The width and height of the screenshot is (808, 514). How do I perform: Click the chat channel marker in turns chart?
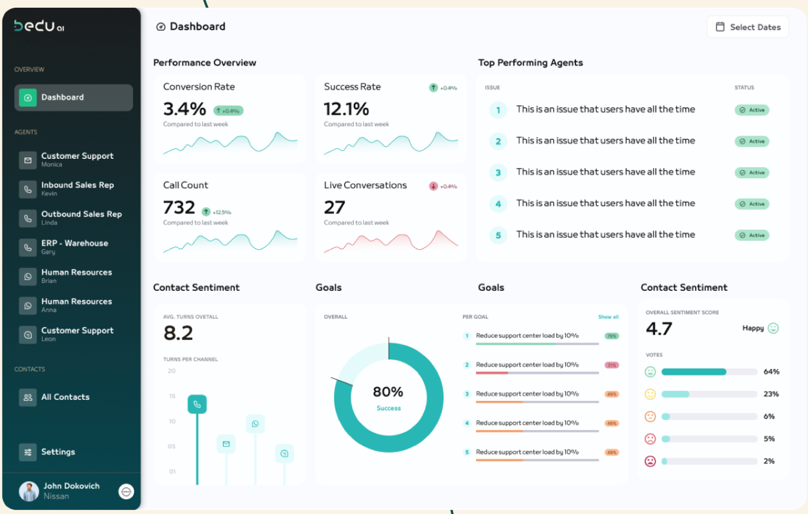tap(284, 454)
